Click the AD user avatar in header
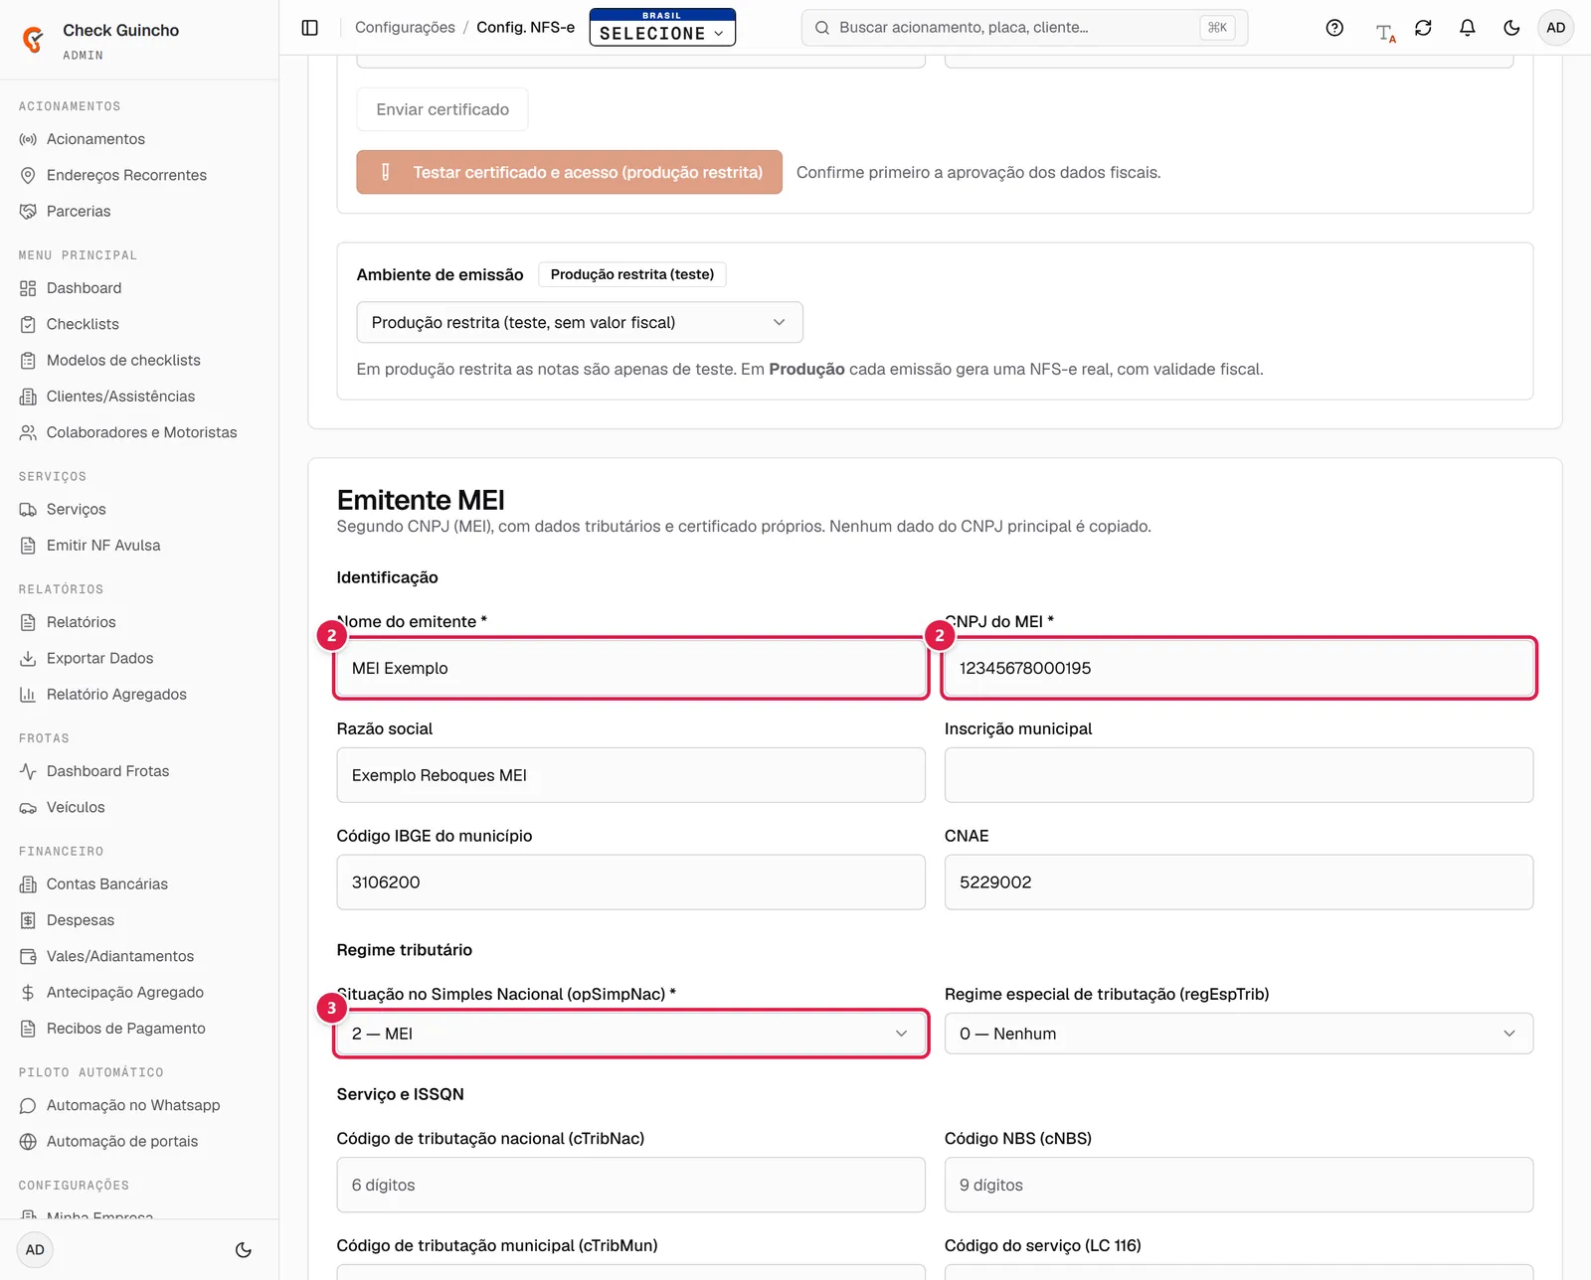Screen dimensions: 1591x1280 [1555, 28]
